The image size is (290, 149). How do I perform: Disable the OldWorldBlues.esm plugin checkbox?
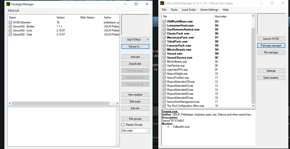click(164, 21)
